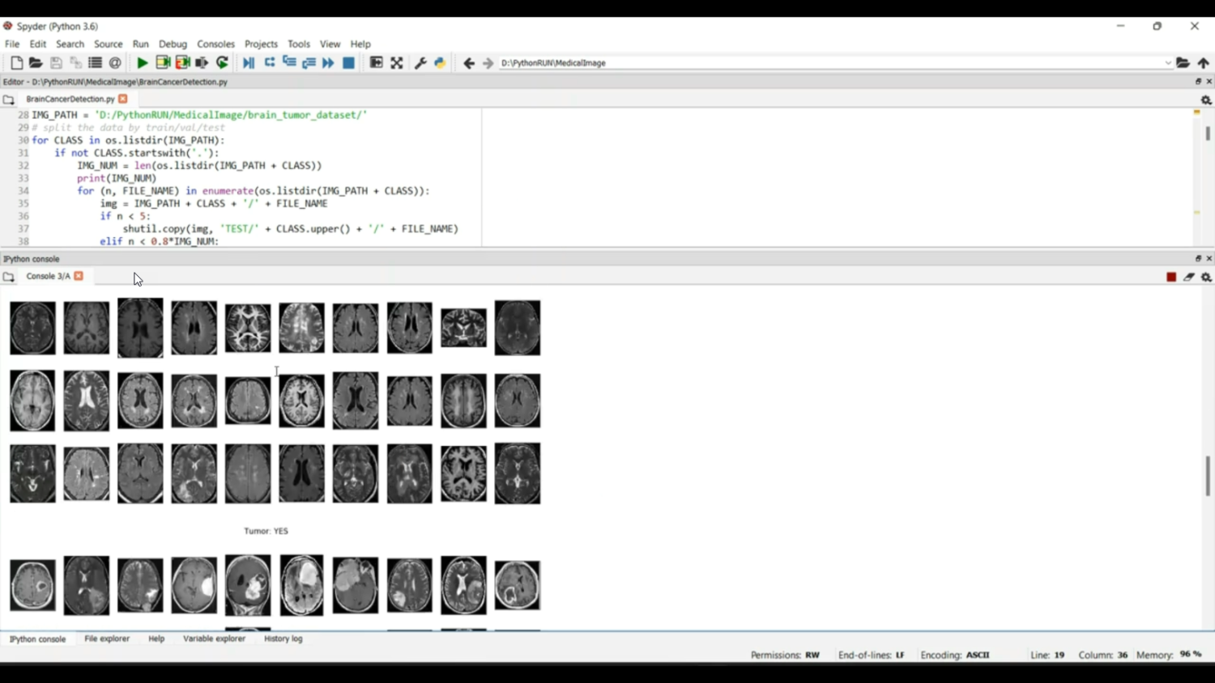This screenshot has height=683, width=1215.
Task: Open the Preferences wrench icon
Action: click(x=420, y=62)
